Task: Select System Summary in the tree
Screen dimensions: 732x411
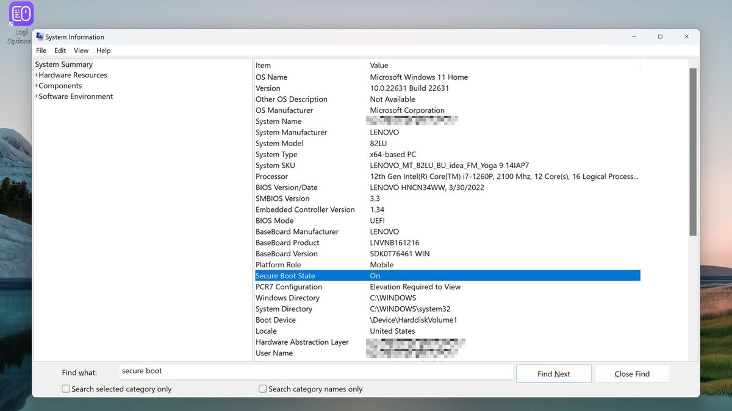Action: (64, 65)
